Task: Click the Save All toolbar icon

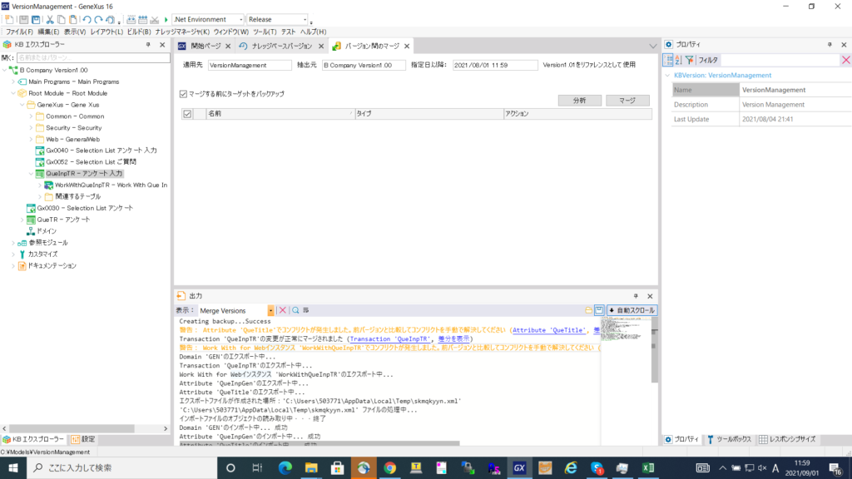Action: 36,20
